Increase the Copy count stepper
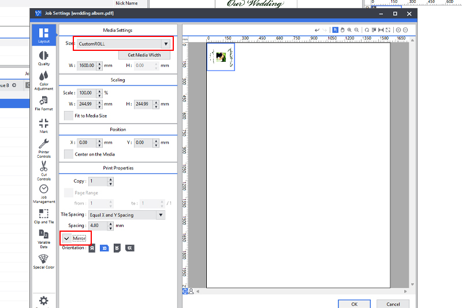This screenshot has width=462, height=308. [110, 179]
